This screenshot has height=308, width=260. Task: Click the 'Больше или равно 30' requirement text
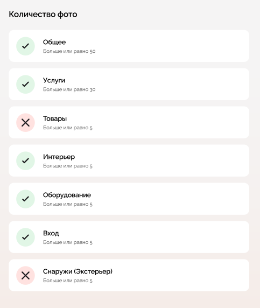(x=69, y=89)
